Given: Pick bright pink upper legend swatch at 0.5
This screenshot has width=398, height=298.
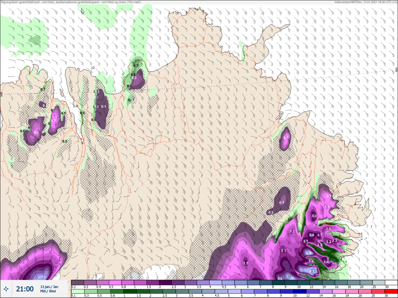Looking at the screenshot, I should click(115, 282).
